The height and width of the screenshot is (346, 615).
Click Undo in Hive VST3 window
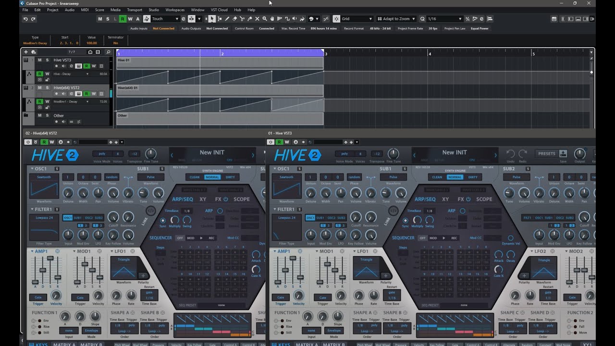510,154
